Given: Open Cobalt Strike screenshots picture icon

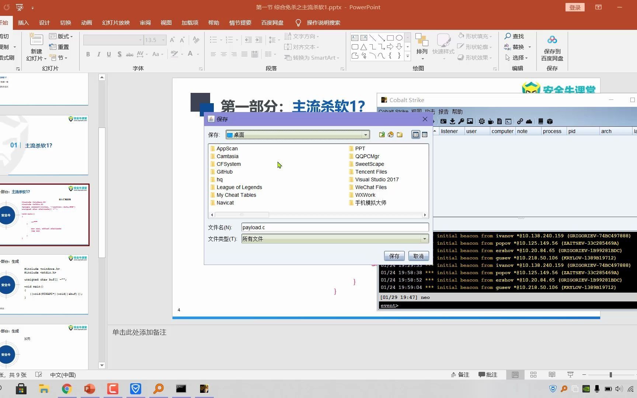Looking at the screenshot, I should (470, 121).
